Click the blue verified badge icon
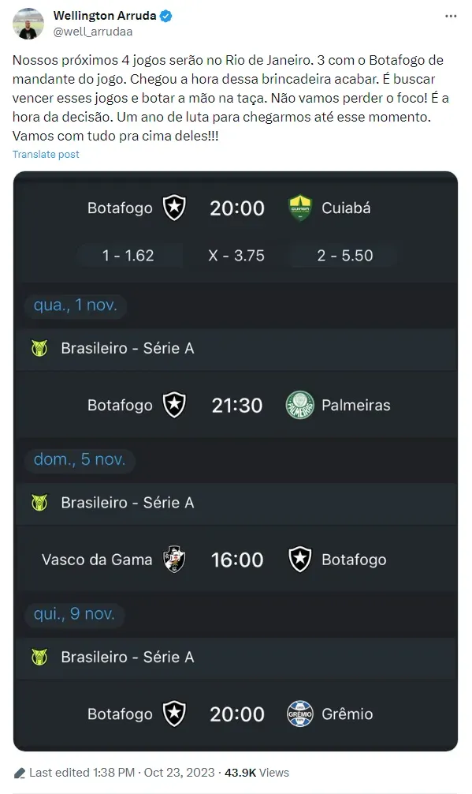 pos(165,17)
